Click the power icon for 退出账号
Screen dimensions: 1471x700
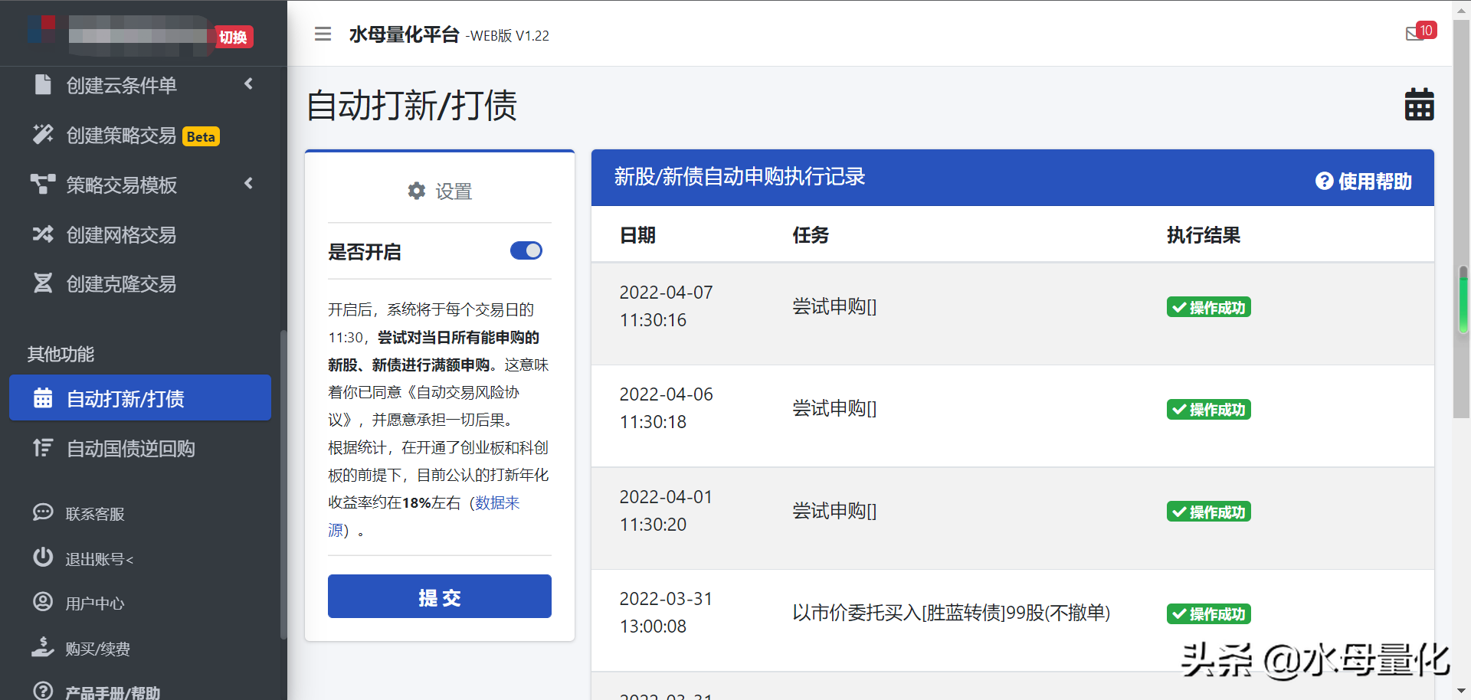tap(43, 557)
